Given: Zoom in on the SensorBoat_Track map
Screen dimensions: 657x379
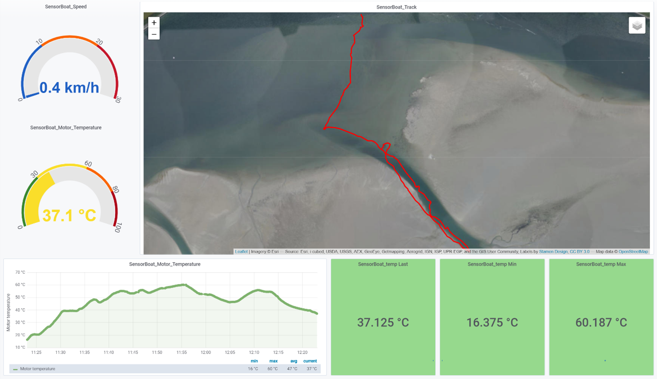Looking at the screenshot, I should (x=154, y=23).
